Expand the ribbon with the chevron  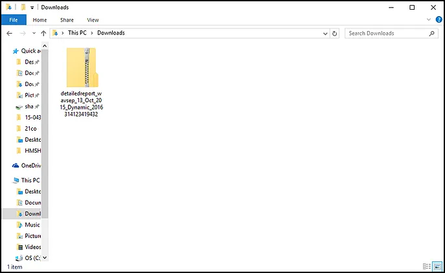429,19
